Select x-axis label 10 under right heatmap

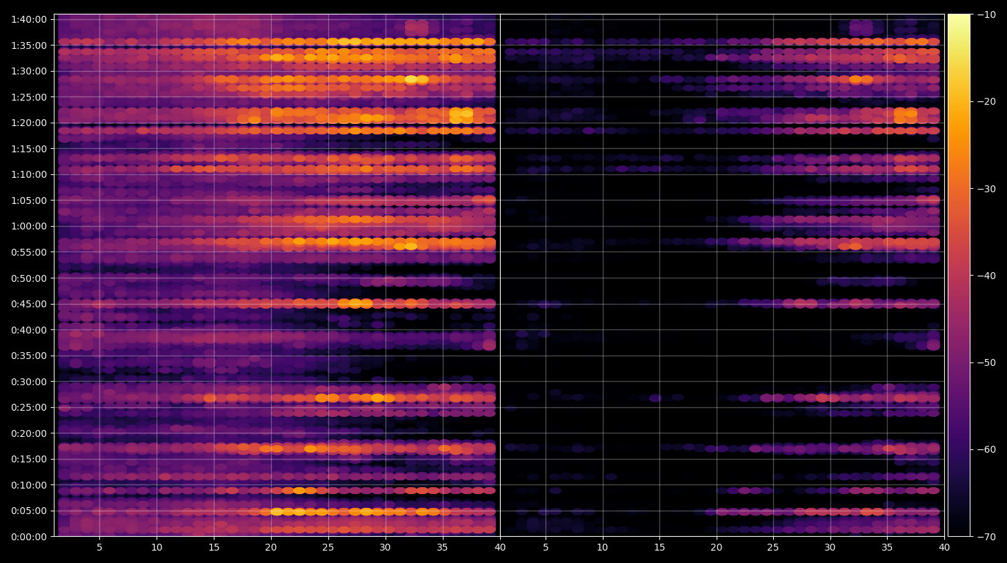[x=602, y=548]
